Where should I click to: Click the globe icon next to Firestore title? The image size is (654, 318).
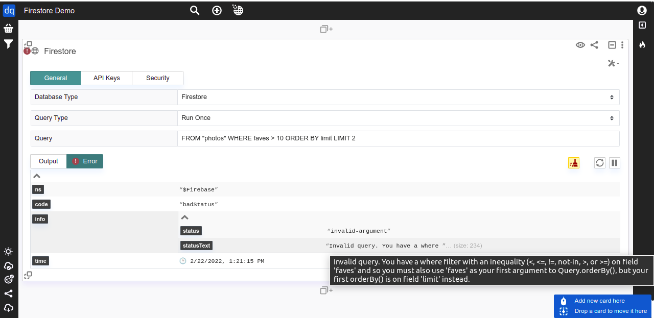[x=35, y=51]
